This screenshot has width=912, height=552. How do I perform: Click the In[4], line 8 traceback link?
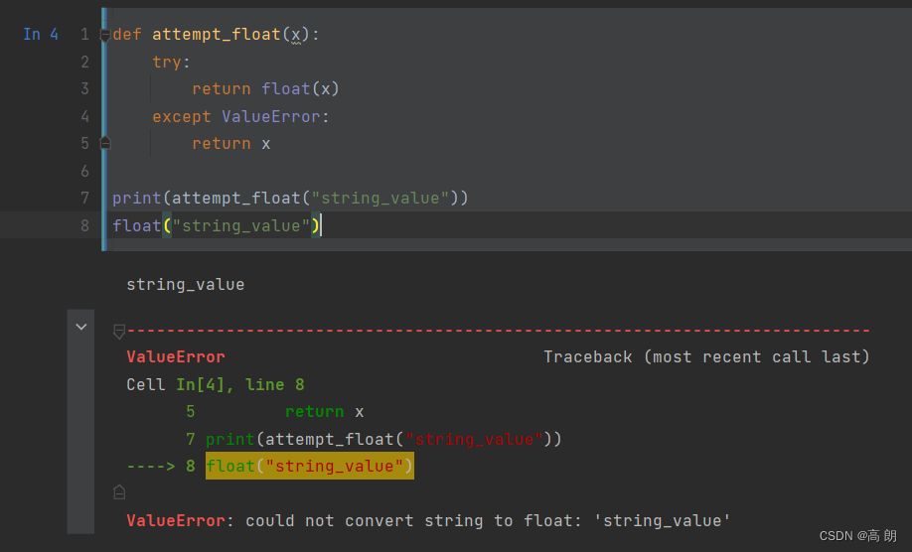click(x=240, y=384)
